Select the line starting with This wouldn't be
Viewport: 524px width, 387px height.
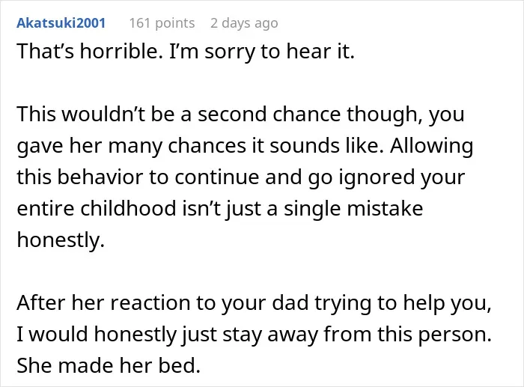click(240, 115)
